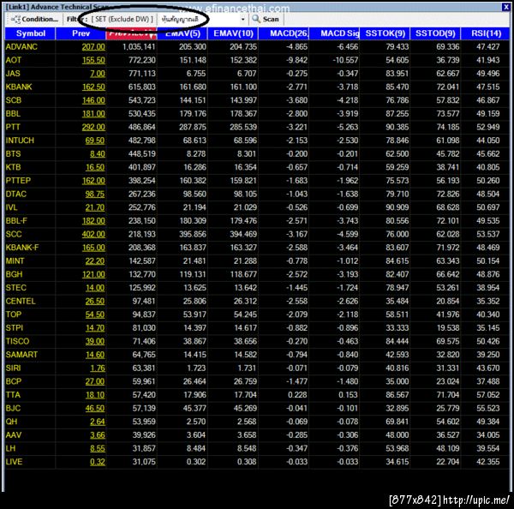Screen dimensions: 514x509
Task: Select the BJC symbol
Action: pos(13,409)
